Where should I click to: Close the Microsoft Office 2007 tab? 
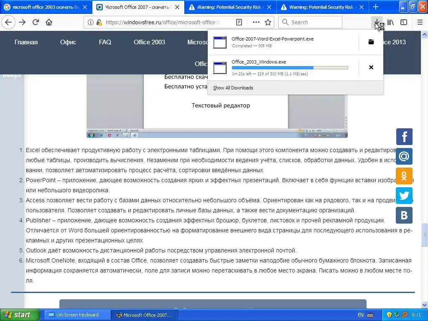tap(177, 7)
